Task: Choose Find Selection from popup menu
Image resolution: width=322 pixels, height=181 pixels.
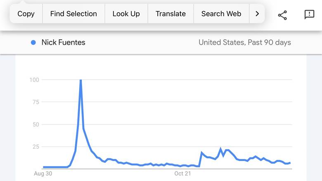Action: 73,14
